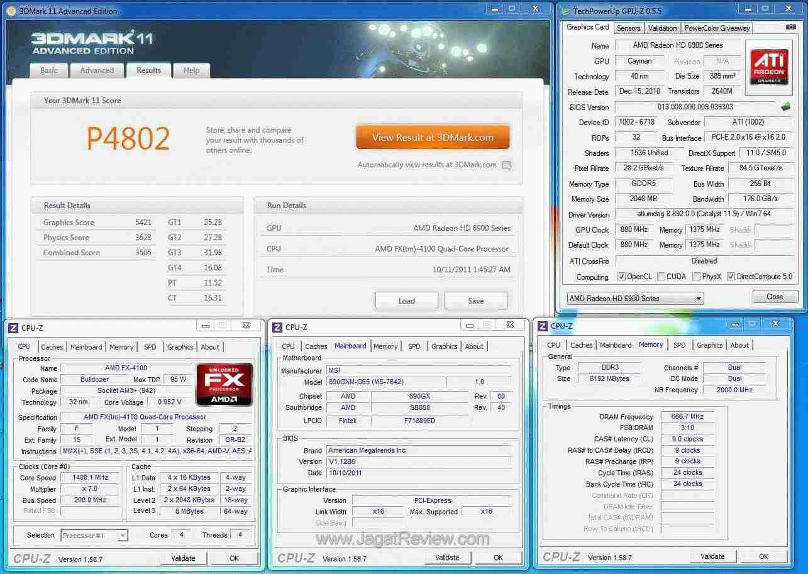Screen dimensions: 808x574
Task: Click the title bar icon of the CPU-Z memory window
Action: [x=543, y=326]
